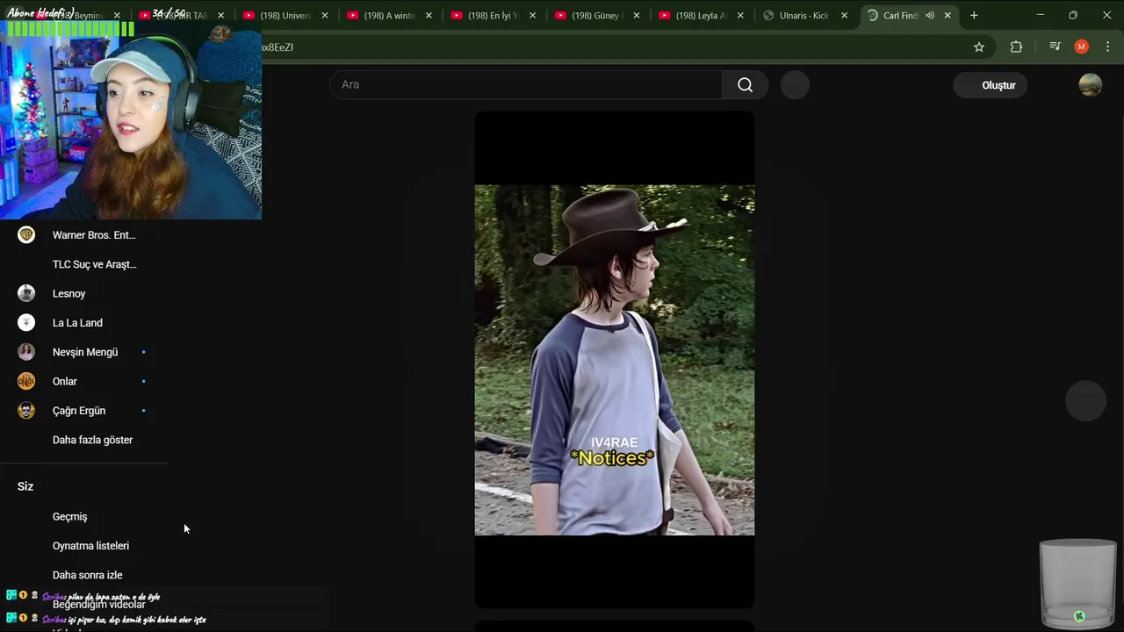The height and width of the screenshot is (632, 1124).
Task: Open the 'Siz' section header
Action: point(25,486)
